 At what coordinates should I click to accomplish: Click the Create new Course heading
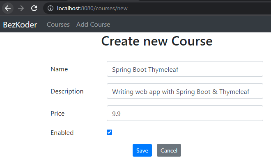(157, 41)
